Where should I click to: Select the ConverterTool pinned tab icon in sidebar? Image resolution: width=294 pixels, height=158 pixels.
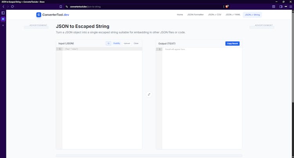coord(3,19)
